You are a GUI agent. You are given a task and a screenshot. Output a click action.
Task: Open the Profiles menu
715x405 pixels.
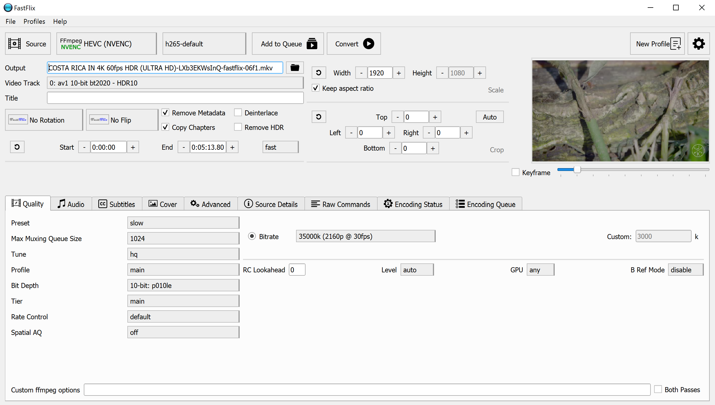[34, 22]
